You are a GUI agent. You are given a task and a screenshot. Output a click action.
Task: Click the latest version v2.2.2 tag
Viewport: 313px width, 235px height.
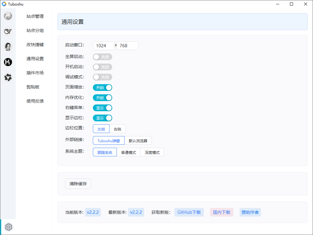point(136,212)
